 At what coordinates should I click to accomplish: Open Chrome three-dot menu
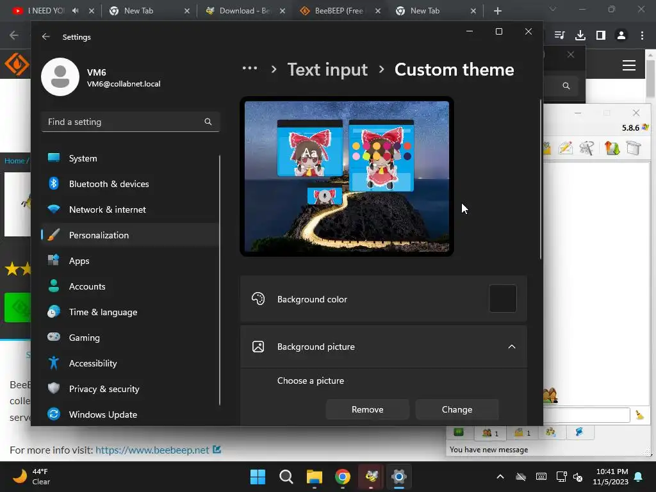click(x=642, y=35)
